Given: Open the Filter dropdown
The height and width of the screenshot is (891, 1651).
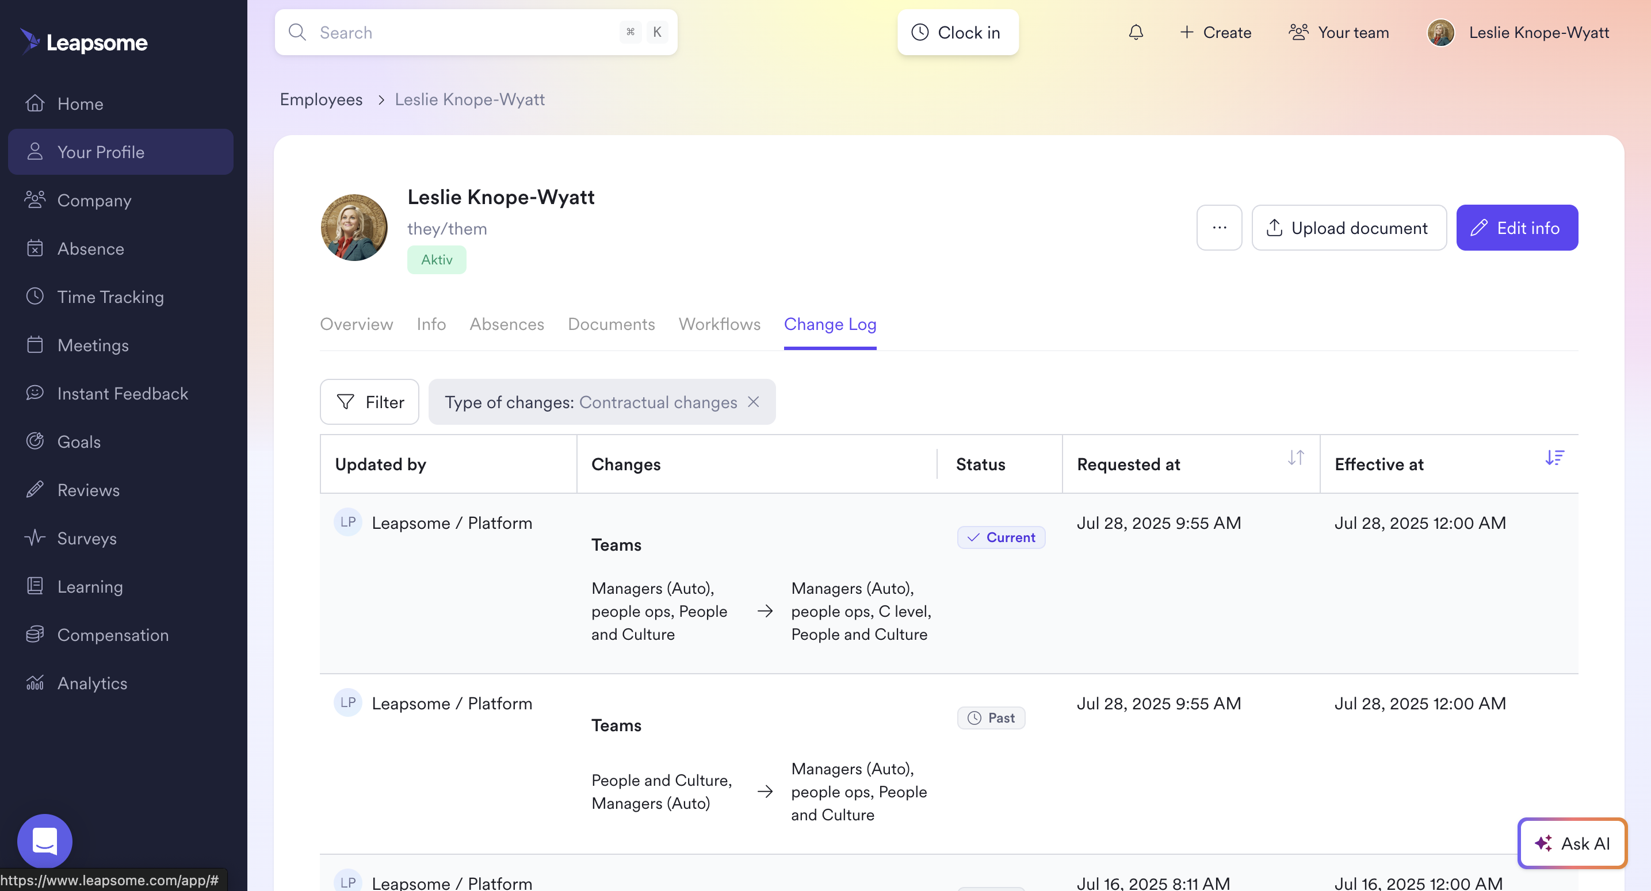Looking at the screenshot, I should coord(370,402).
